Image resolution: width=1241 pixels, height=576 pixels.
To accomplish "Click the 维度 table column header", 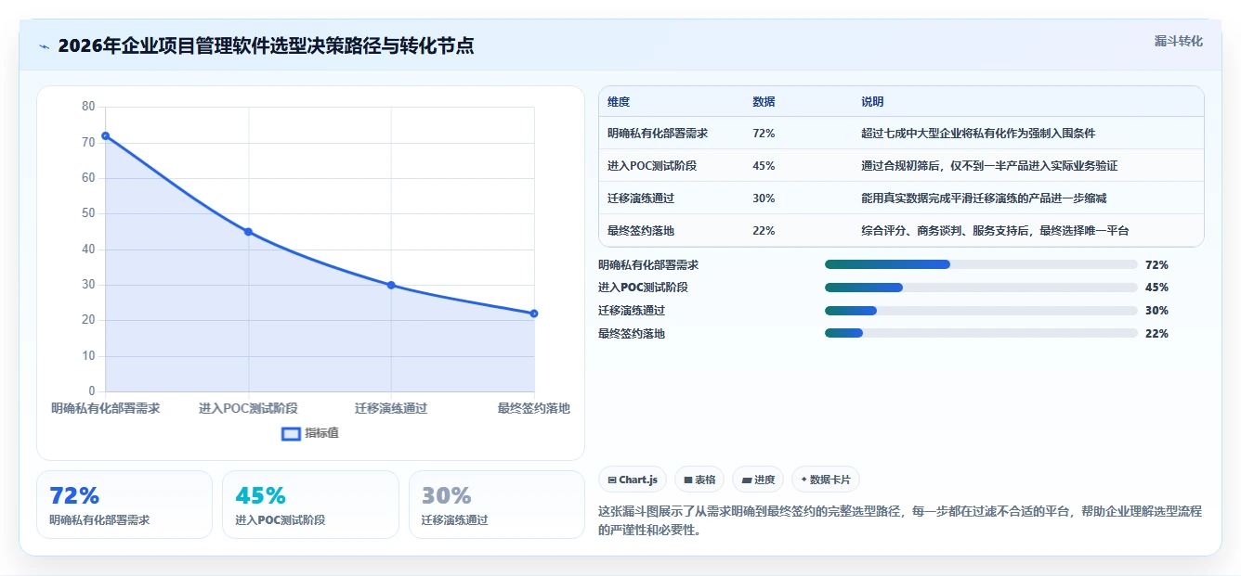I will pyautogui.click(x=619, y=102).
